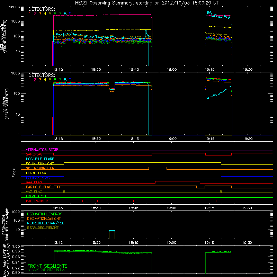Click the 18:45 time label under the Flags plot

click(x=134, y=208)
